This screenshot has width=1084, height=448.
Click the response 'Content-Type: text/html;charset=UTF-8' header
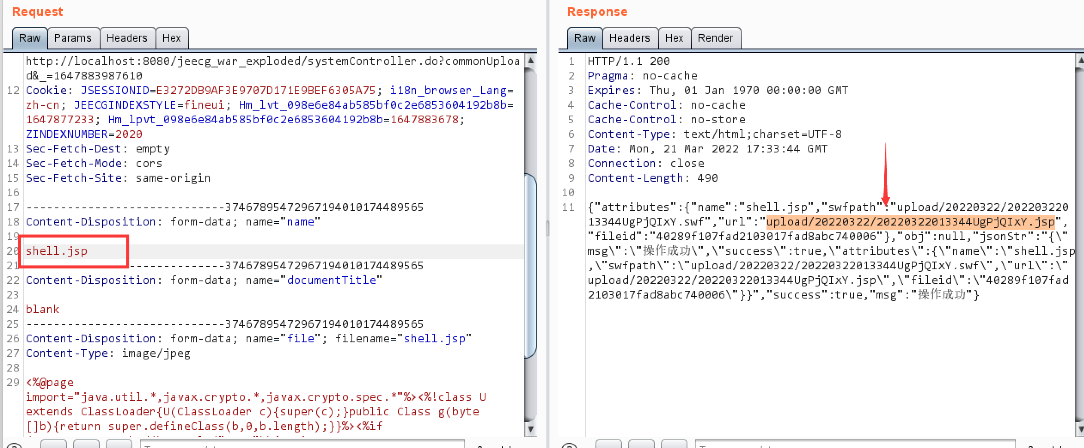(x=715, y=134)
